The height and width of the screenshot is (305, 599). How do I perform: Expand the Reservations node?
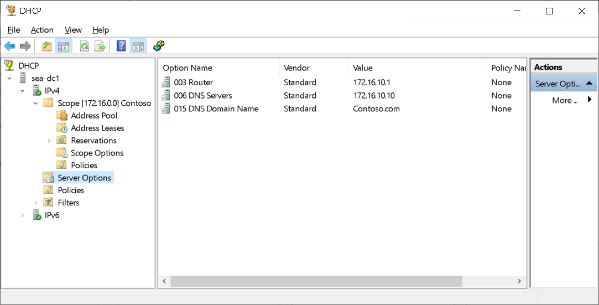49,141
